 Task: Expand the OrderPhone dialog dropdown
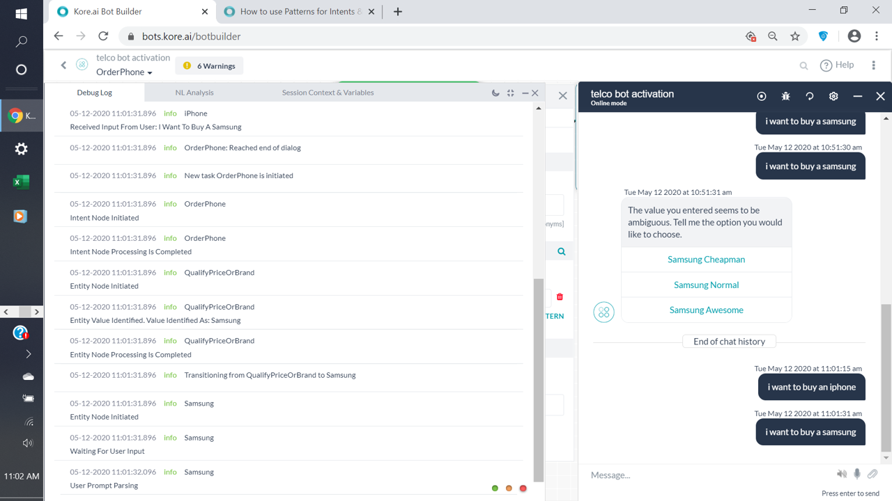[124, 72]
